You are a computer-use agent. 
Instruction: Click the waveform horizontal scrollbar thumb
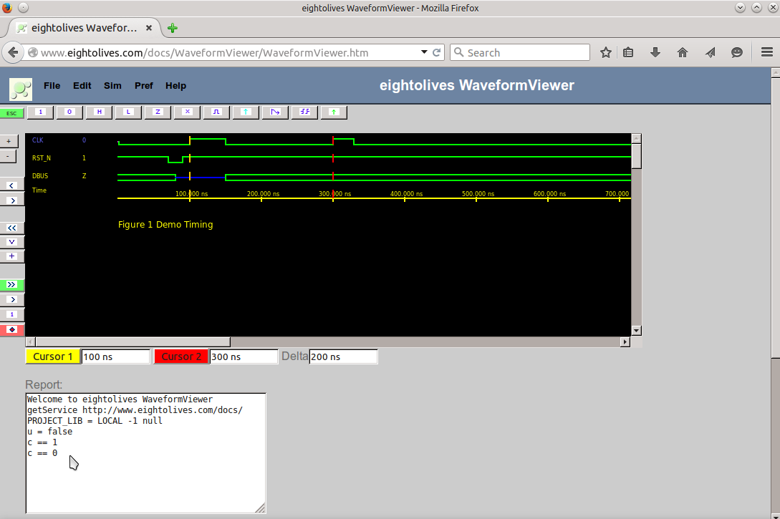133,342
